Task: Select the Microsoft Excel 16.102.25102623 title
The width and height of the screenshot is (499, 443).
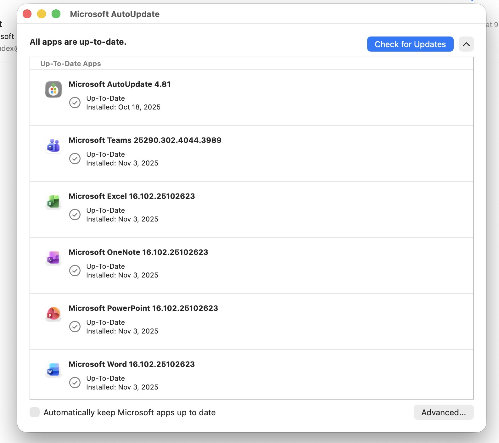Action: coord(132,196)
